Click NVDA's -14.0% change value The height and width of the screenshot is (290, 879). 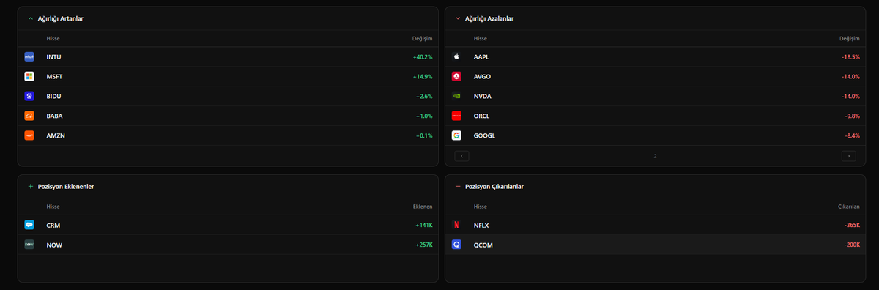click(850, 96)
